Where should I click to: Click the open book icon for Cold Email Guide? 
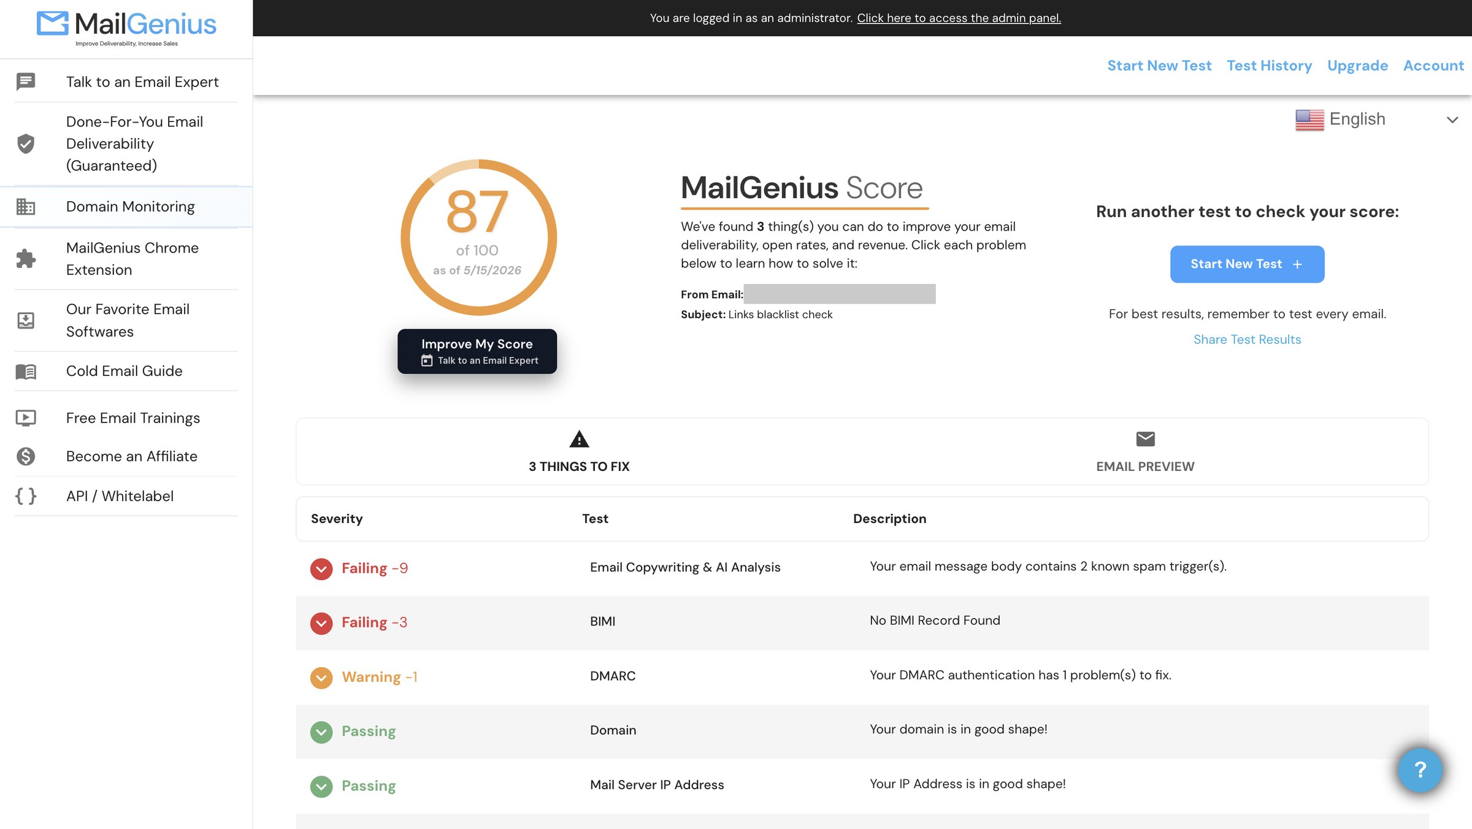click(26, 371)
